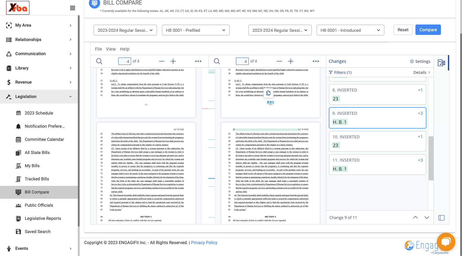Click the Compare button
This screenshot has height=256, width=462.
click(x=428, y=30)
